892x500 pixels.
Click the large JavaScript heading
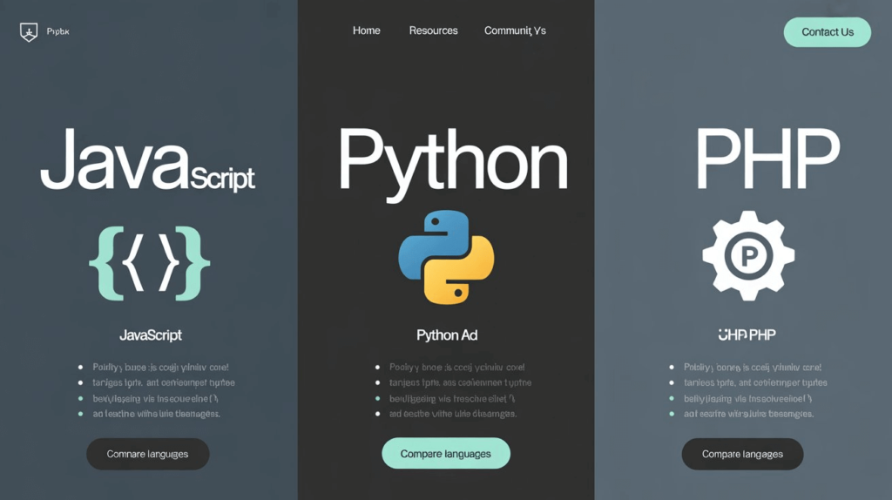[147, 159]
